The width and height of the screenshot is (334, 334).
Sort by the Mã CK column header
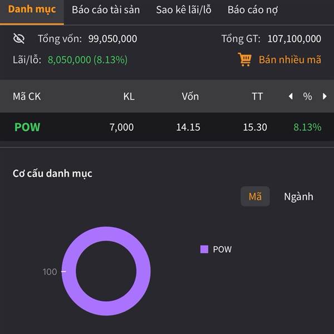coord(27,96)
